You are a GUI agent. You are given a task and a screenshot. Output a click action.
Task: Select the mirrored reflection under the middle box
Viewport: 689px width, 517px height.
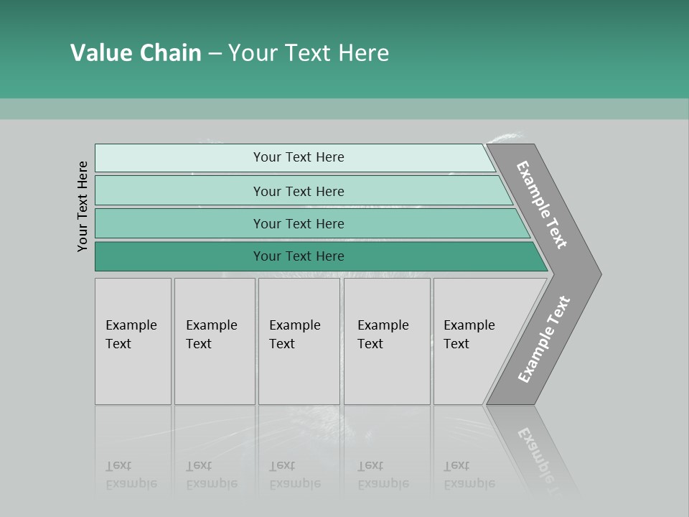click(299, 460)
